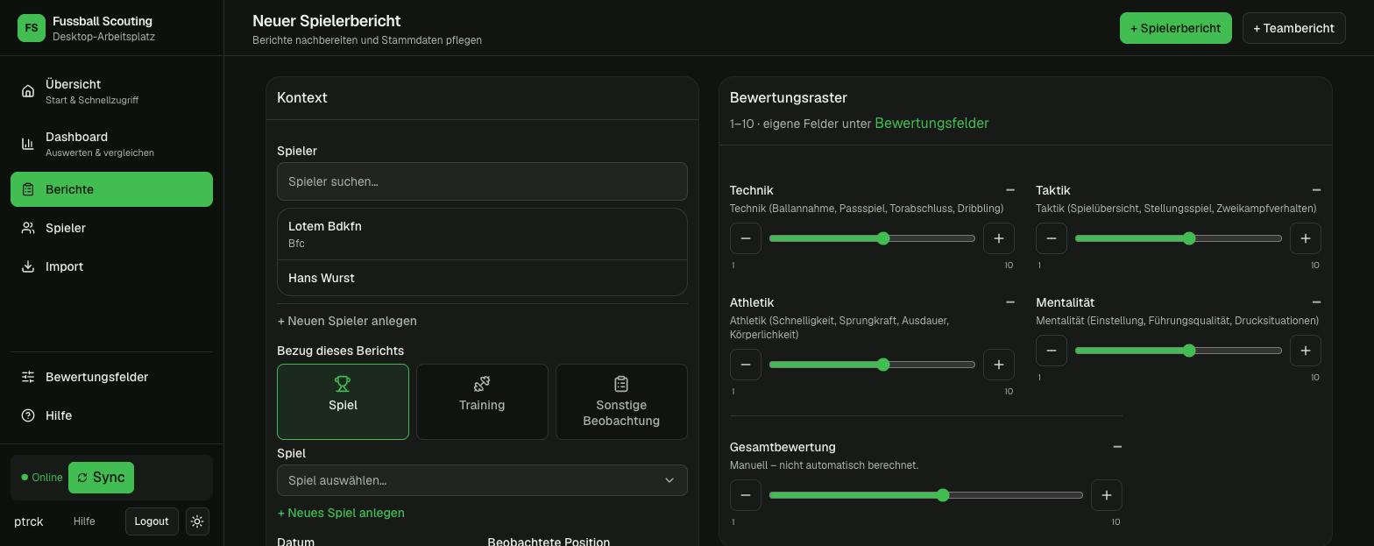Image resolution: width=1374 pixels, height=546 pixels.
Task: Decrease the Taktik rating
Action: tap(1052, 238)
